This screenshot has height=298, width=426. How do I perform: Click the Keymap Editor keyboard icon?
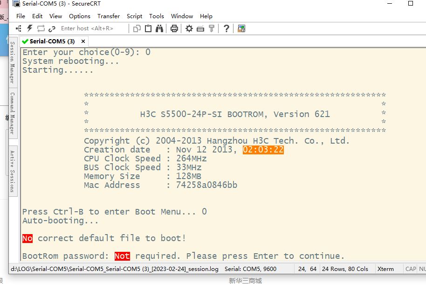pyautogui.click(x=200, y=28)
